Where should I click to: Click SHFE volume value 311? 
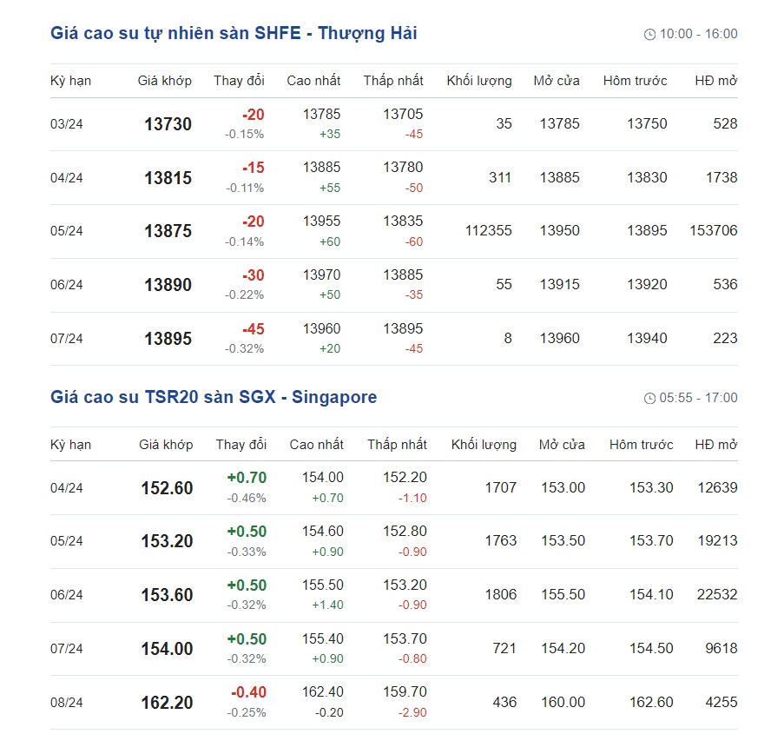pos(500,177)
